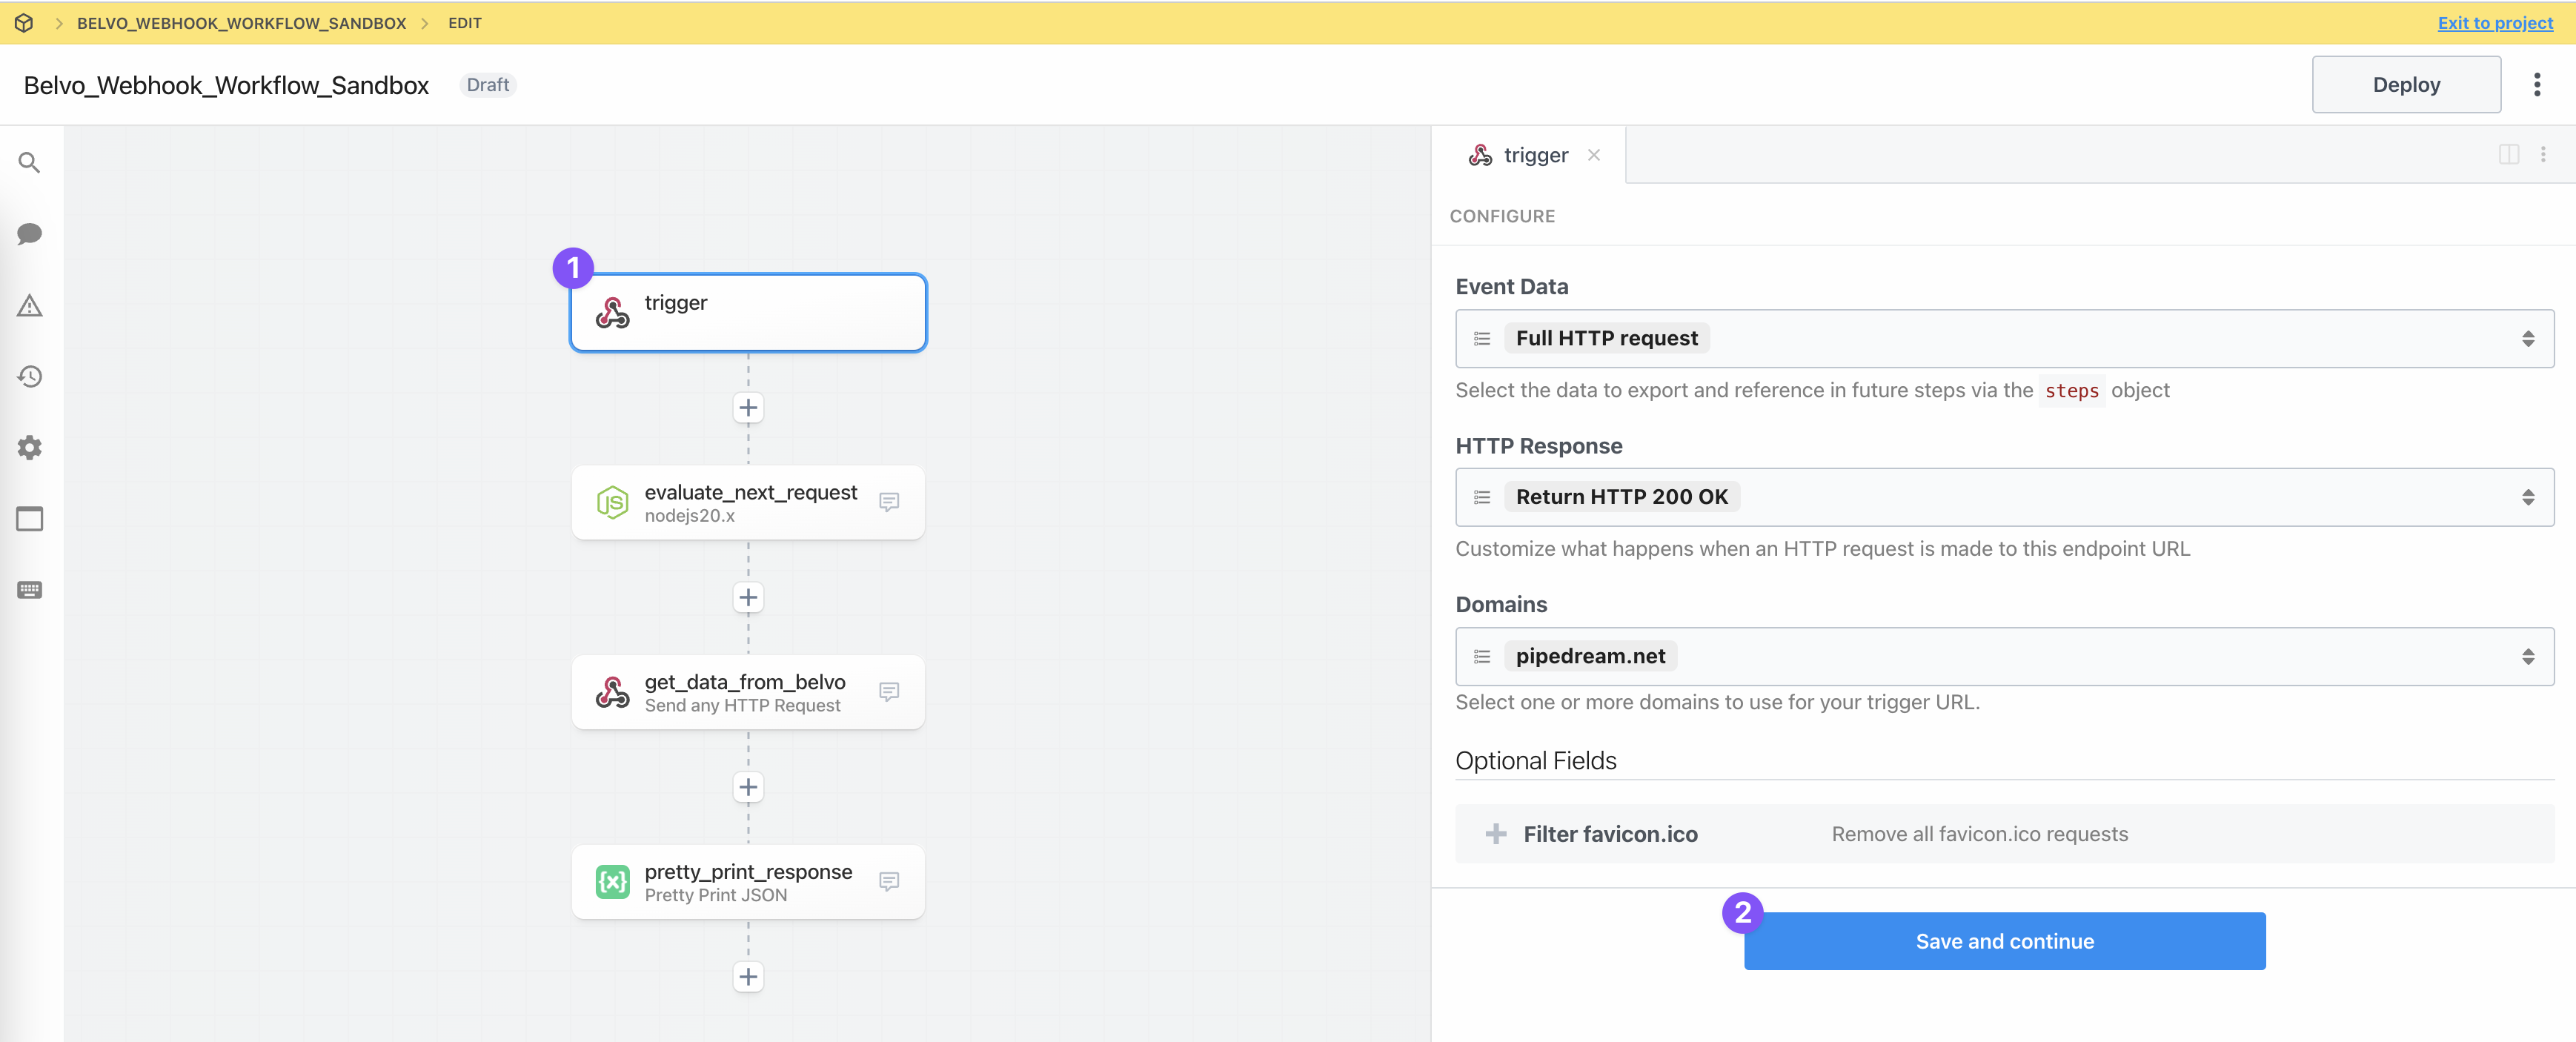This screenshot has width=2576, height=1042.
Task: Click the pipedream.net domain chip
Action: click(1590, 657)
